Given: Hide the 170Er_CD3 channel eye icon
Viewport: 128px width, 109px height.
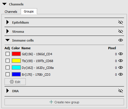Looking at the screenshot, I should pos(121,74).
